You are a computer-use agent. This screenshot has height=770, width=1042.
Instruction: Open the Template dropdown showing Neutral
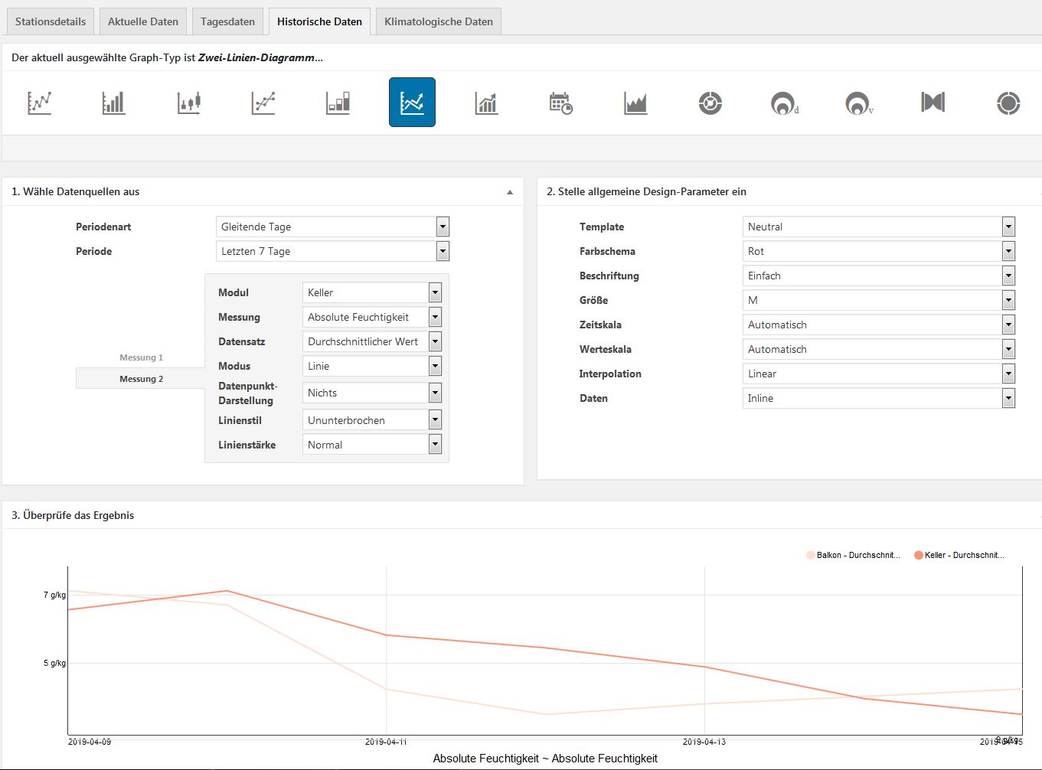879,227
